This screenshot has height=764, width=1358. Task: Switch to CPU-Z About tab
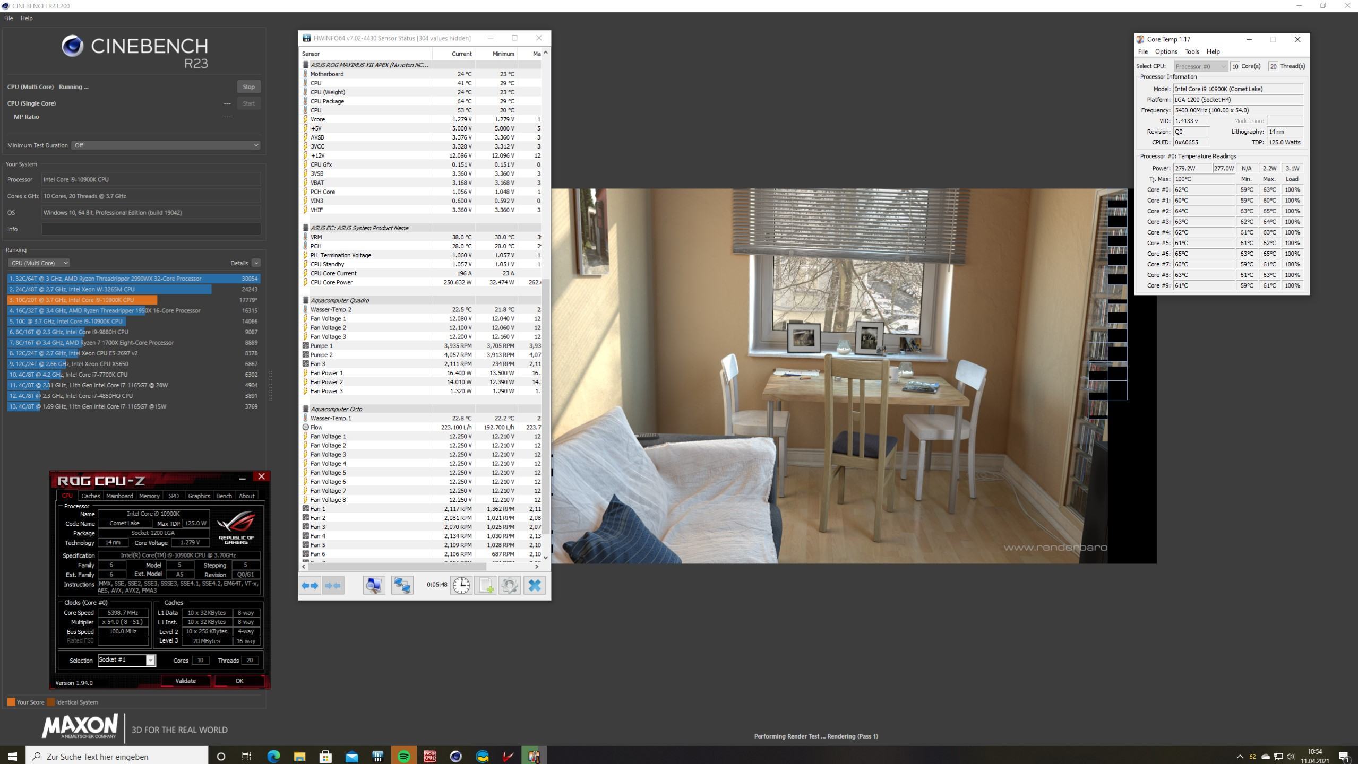(x=246, y=496)
